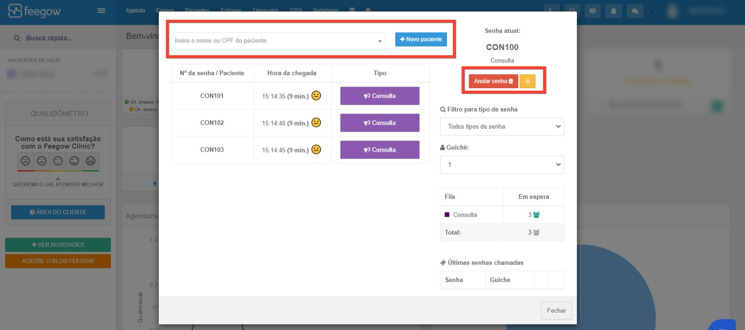Focus the patient name or CPF search field

coord(278,41)
